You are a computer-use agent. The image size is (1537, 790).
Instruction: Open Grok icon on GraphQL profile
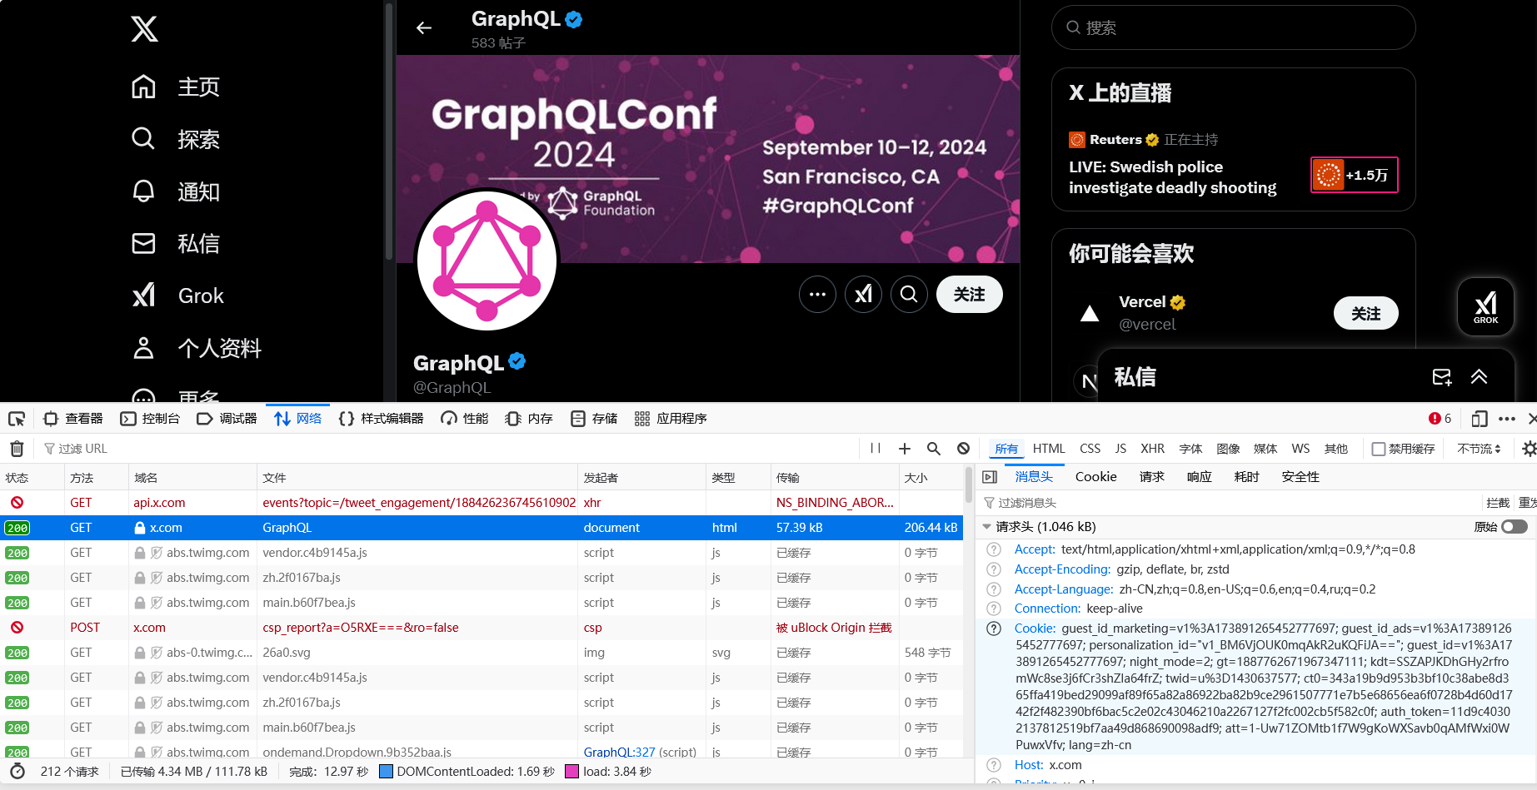(864, 295)
